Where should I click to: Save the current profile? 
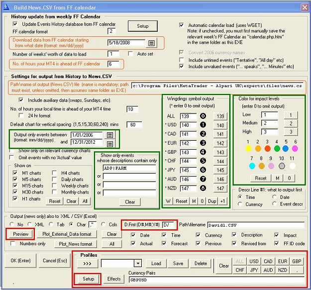click(178, 264)
